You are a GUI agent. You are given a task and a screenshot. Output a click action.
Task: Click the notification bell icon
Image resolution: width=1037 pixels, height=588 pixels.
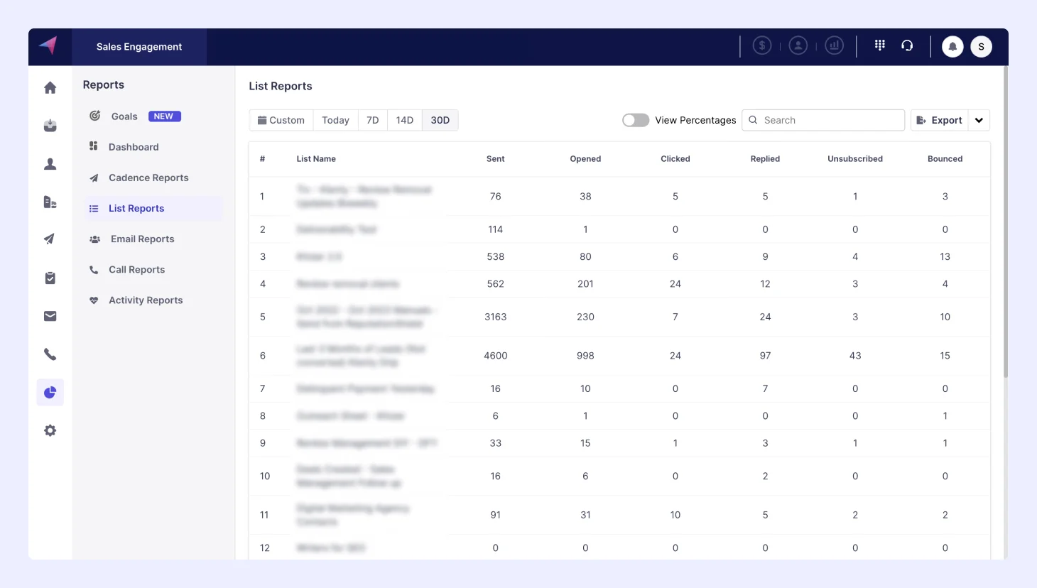(952, 47)
